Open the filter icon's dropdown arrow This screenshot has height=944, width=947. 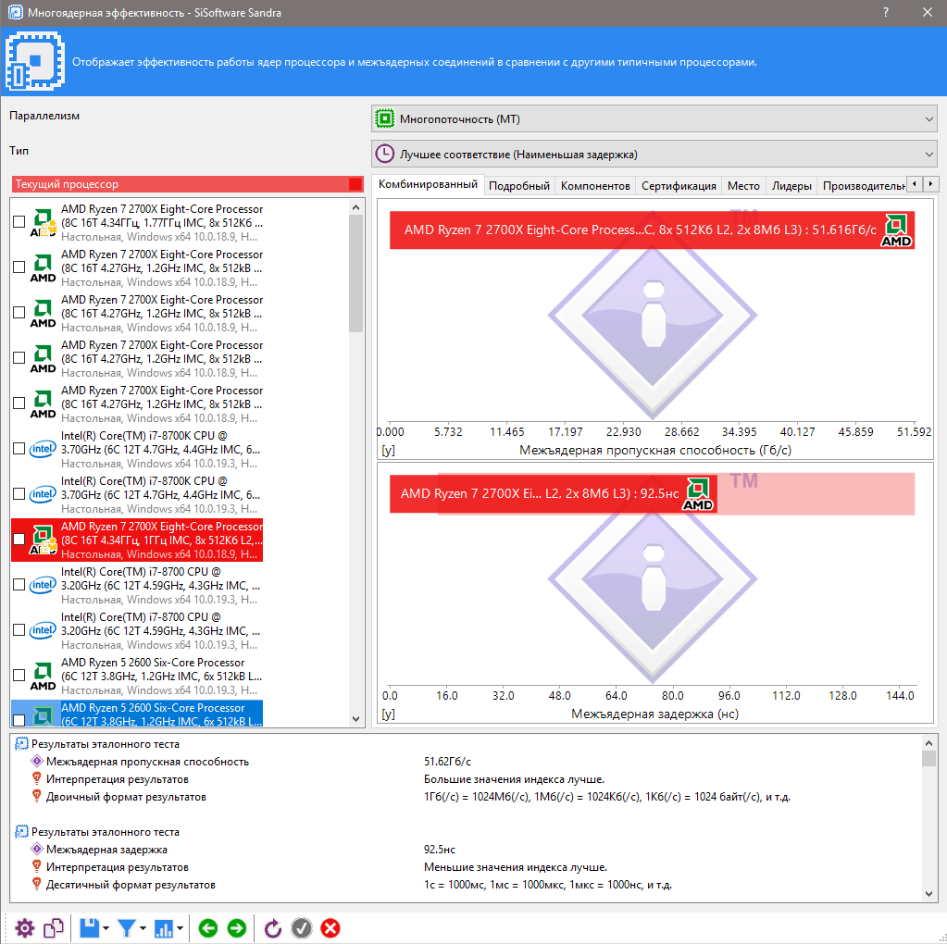coord(143,928)
